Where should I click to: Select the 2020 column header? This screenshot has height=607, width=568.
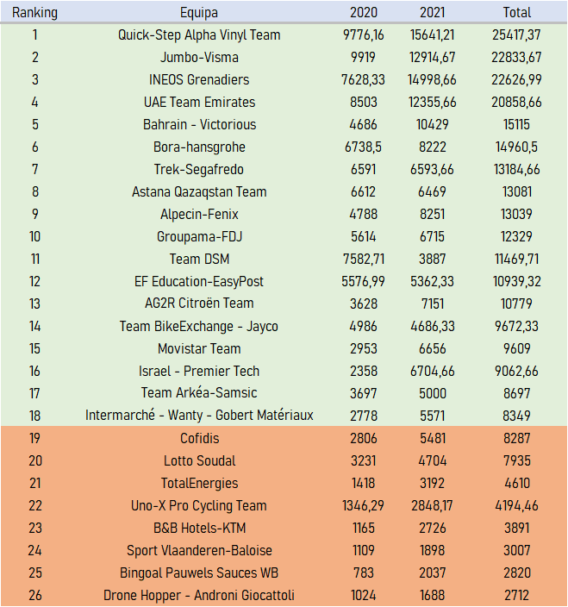click(364, 13)
